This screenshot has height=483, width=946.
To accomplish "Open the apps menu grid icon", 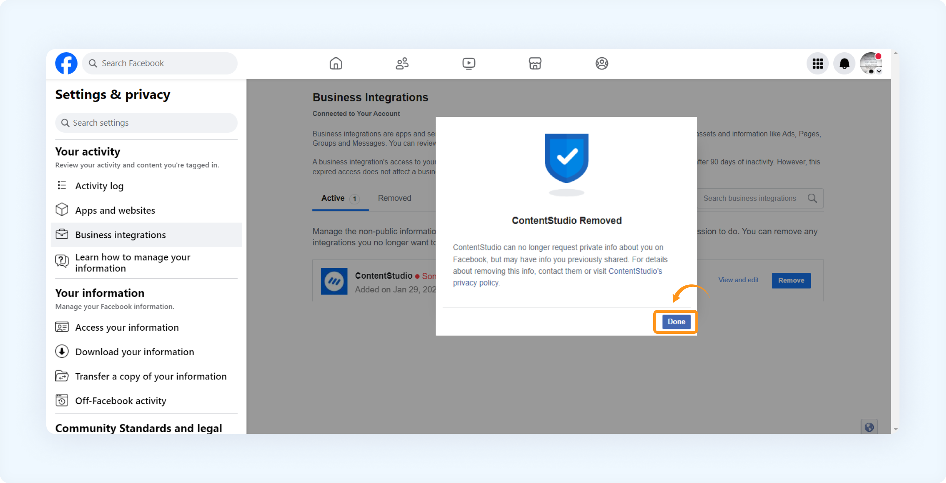I will 818,64.
